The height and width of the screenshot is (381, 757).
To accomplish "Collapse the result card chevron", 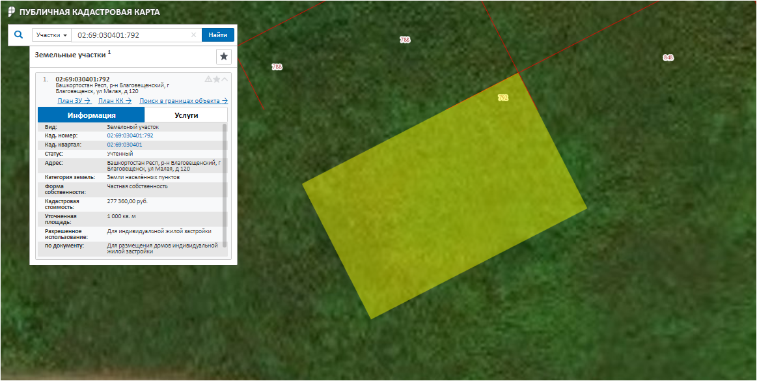I will (225, 79).
